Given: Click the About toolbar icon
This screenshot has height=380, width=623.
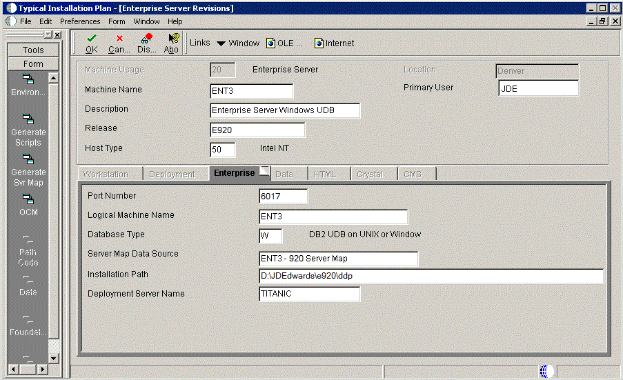Looking at the screenshot, I should pos(173,38).
